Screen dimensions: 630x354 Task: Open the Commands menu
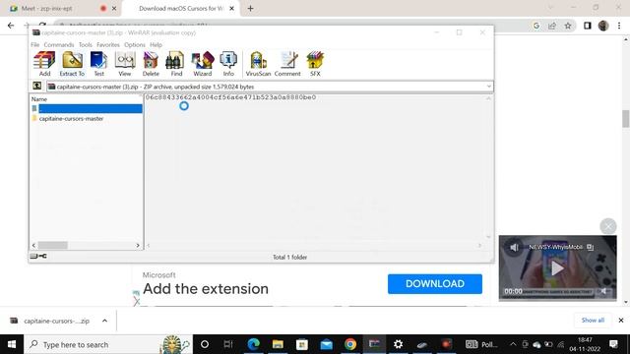pos(59,44)
